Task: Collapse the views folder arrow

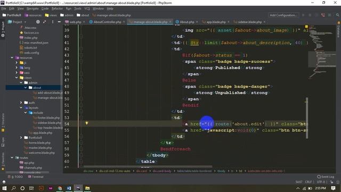Action: click(17, 78)
